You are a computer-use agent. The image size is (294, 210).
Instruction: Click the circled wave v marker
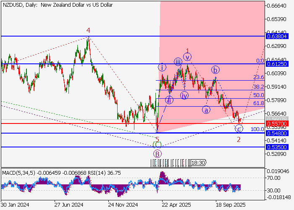pyautogui.click(x=187, y=57)
